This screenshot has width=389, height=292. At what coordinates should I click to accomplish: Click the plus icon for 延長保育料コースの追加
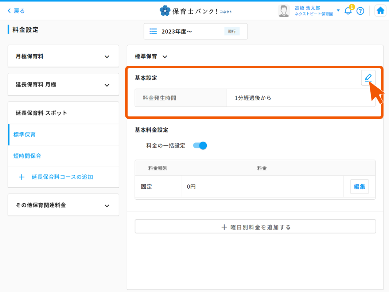click(x=22, y=177)
